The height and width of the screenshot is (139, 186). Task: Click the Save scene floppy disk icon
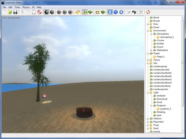tap(15, 12)
